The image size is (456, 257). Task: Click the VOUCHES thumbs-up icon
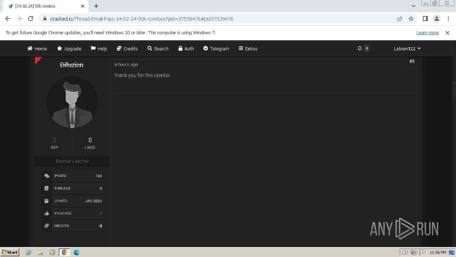[x=46, y=213]
